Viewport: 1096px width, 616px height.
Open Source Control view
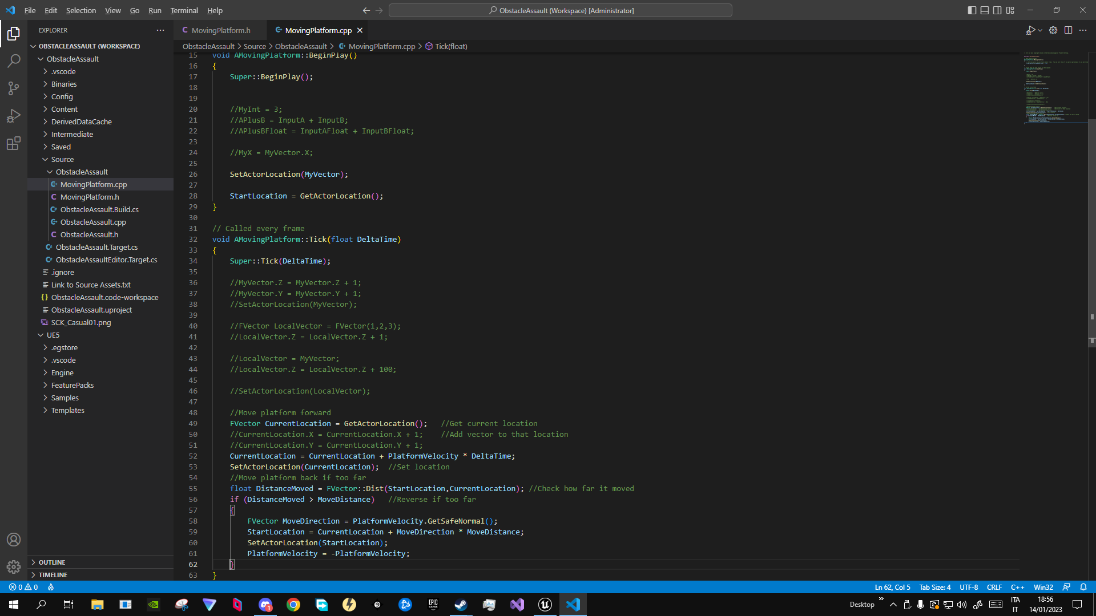point(14,88)
